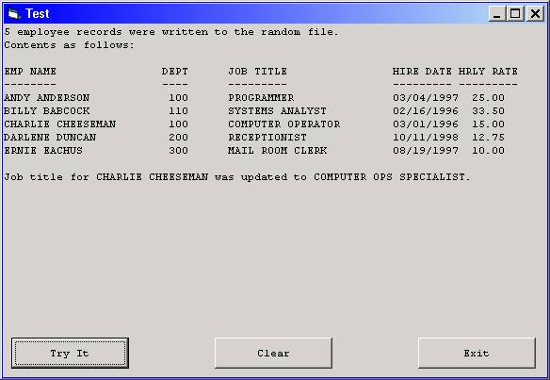The height and width of the screenshot is (380, 550).
Task: Select the Test title bar text
Action: click(x=37, y=14)
